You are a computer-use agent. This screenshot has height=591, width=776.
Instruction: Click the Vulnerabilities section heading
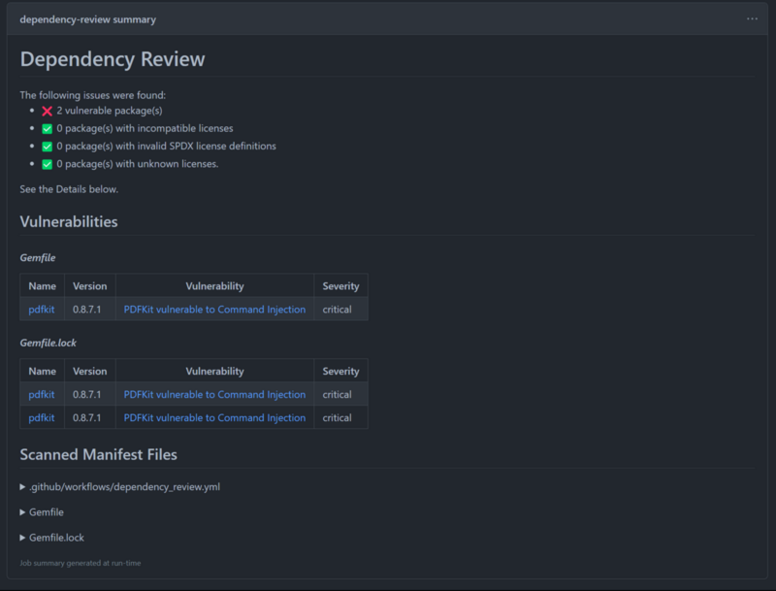click(x=70, y=221)
